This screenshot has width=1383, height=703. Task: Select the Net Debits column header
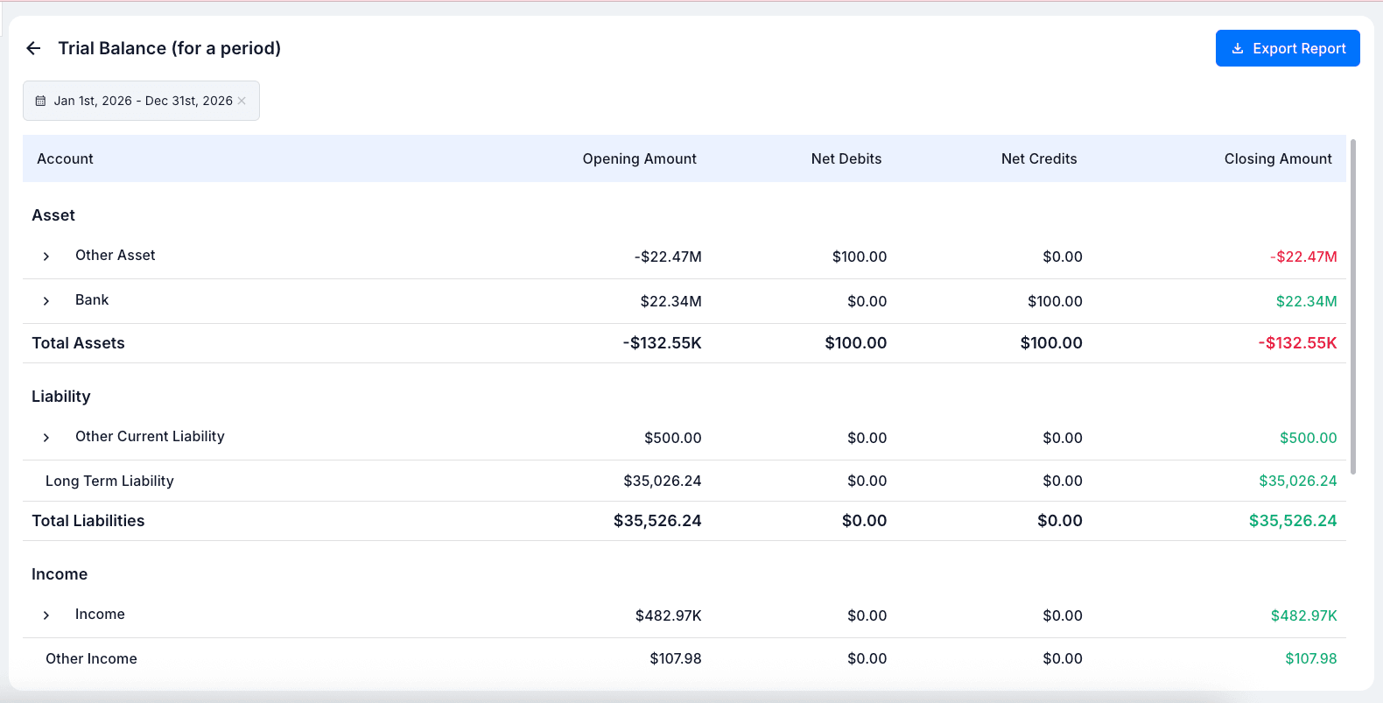point(846,158)
